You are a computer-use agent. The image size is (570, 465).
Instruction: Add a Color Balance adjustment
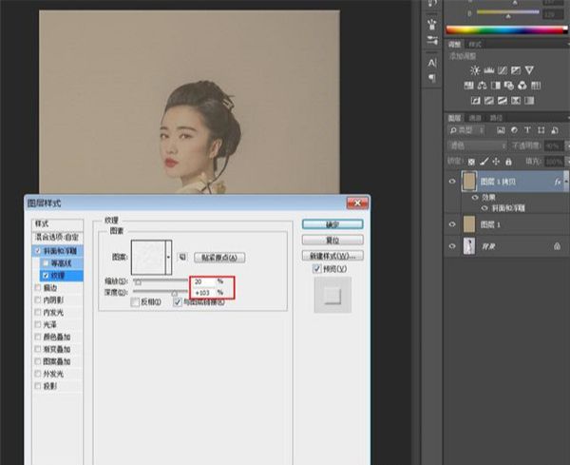pos(482,86)
